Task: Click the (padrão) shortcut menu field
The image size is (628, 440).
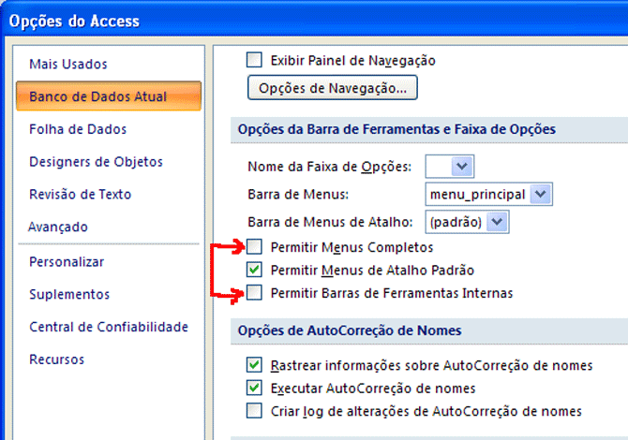Action: pos(456,222)
